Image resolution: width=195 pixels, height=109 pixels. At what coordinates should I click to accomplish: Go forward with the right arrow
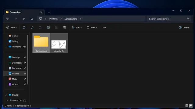pos(16,19)
